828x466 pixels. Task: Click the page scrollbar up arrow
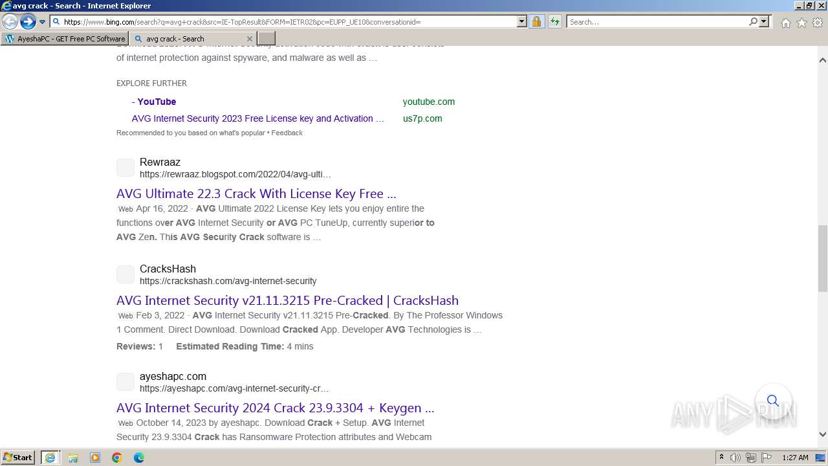[823, 60]
